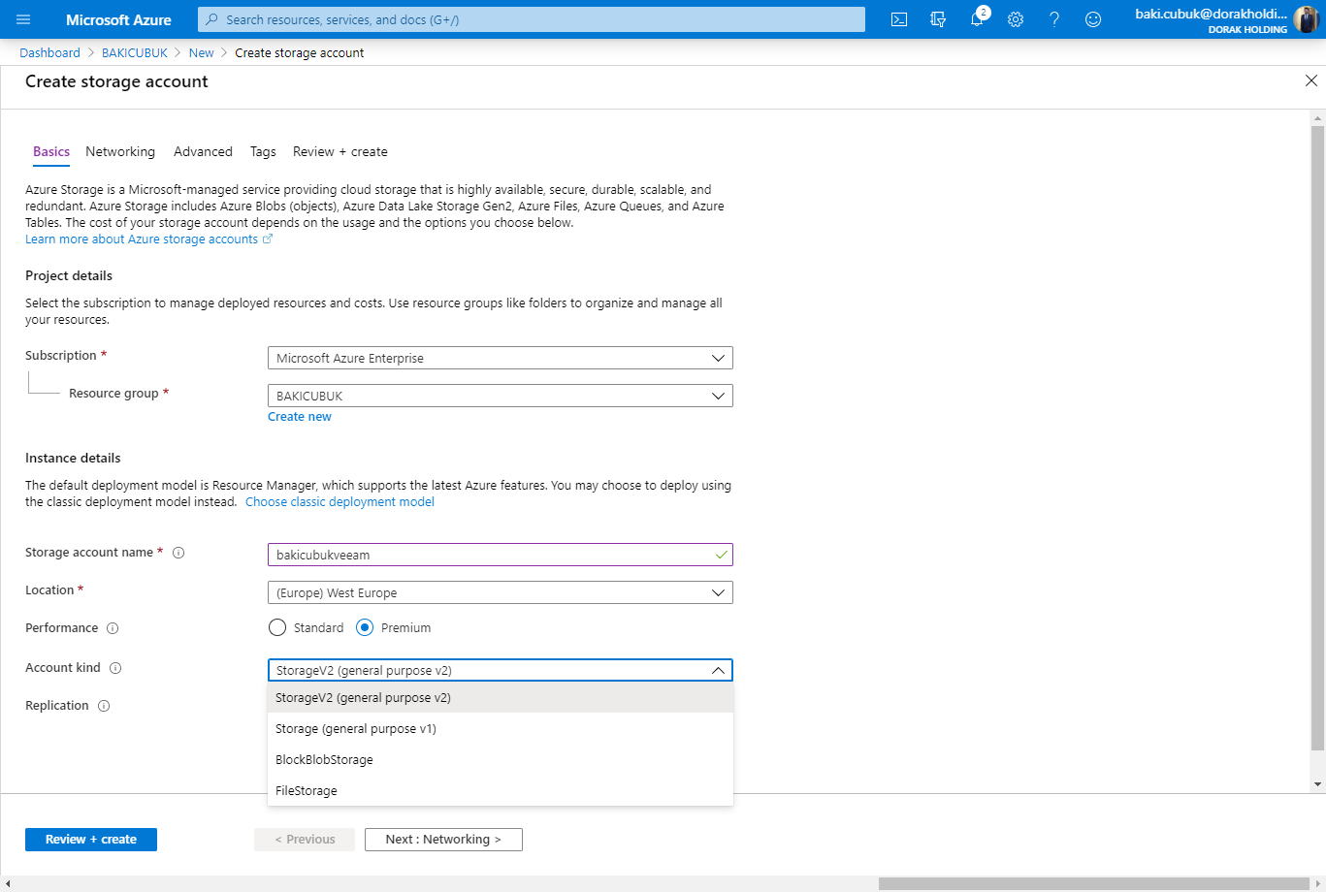Focus the top search resources box
The height and width of the screenshot is (892, 1326).
click(532, 19)
